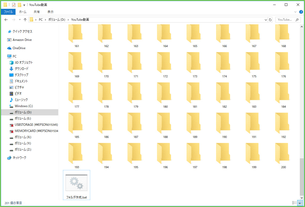Click the Up directory arrow icon
The image size is (305, 207).
click(x=25, y=20)
